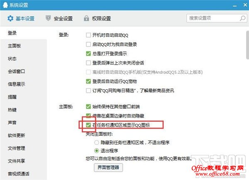249x180 pixels.
Task: Open 会话窗口 in the sidebar
Action: 16,72
